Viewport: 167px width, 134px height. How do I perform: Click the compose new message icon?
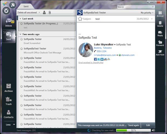pyautogui.click(x=13, y=5)
